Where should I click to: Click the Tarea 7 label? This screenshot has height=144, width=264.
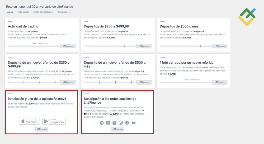pyautogui.click(x=11, y=94)
